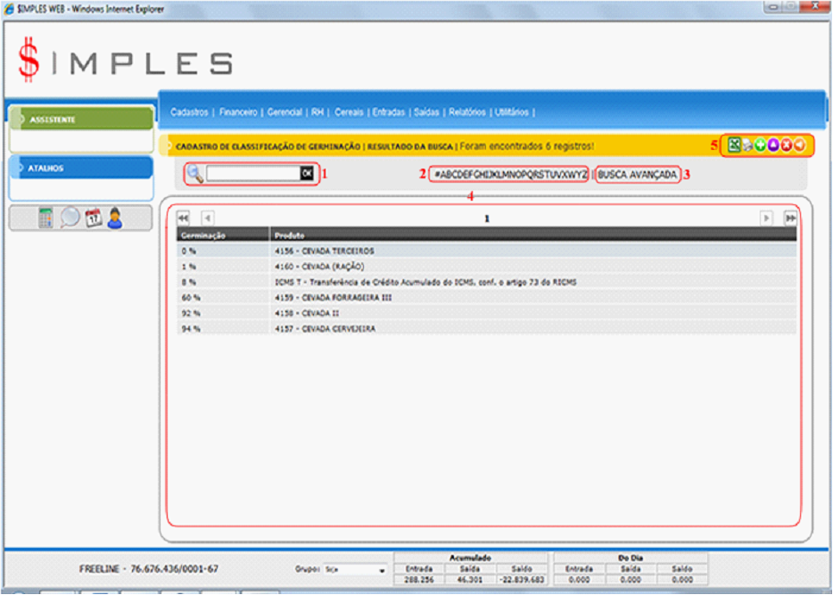This screenshot has width=833, height=595.
Task: Go to last page of results
Action: point(789,218)
